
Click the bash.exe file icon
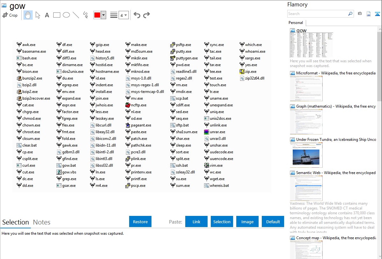[19, 58]
